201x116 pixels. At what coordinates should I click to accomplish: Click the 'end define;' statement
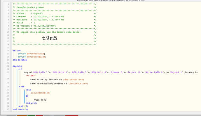20,60
